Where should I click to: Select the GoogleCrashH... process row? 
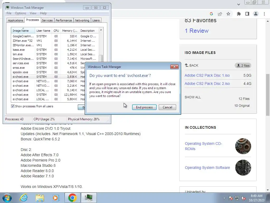55,36
